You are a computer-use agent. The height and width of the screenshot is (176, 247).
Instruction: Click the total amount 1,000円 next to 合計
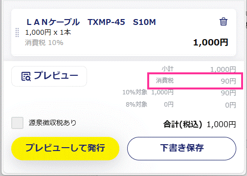[x=221, y=125]
